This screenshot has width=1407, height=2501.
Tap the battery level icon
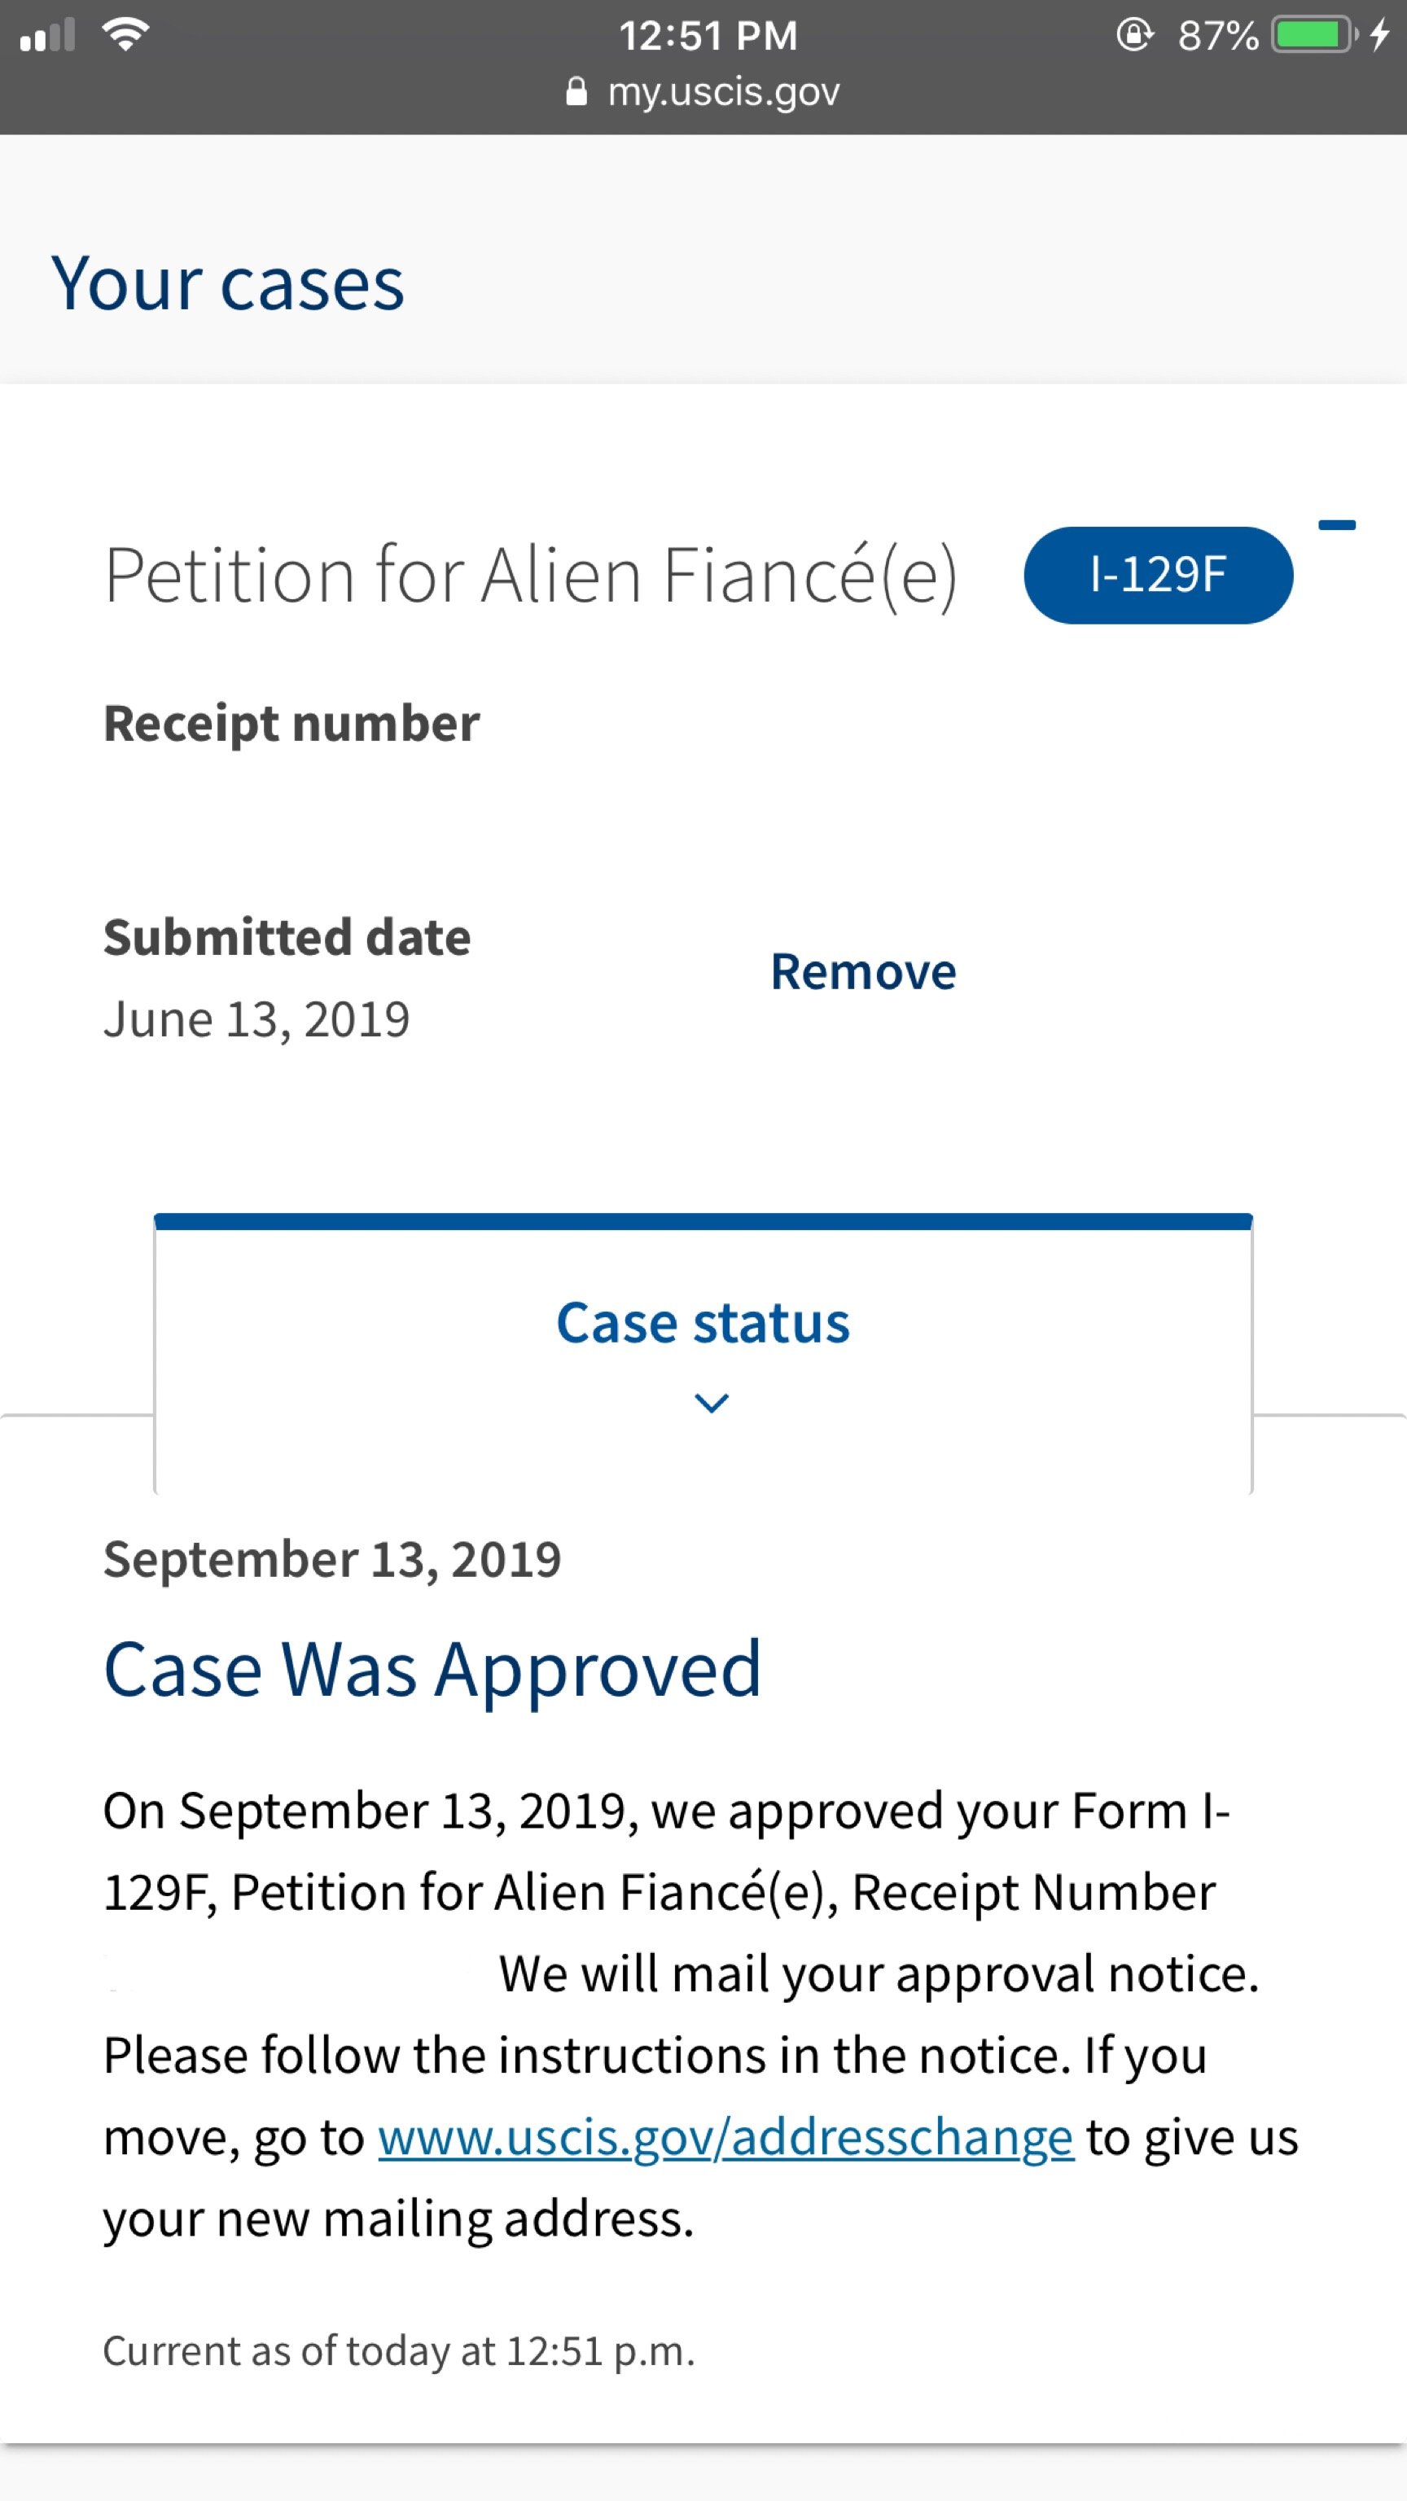click(x=1313, y=35)
